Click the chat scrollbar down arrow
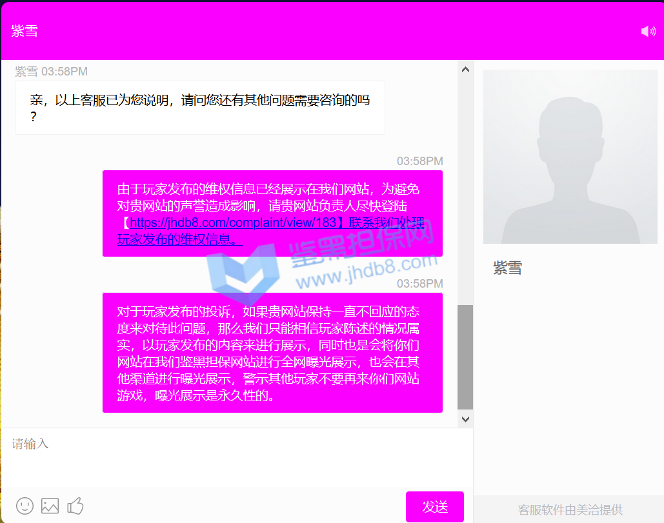This screenshot has width=664, height=523. pos(465,419)
